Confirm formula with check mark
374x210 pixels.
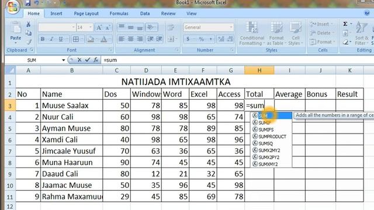[x=88, y=60]
